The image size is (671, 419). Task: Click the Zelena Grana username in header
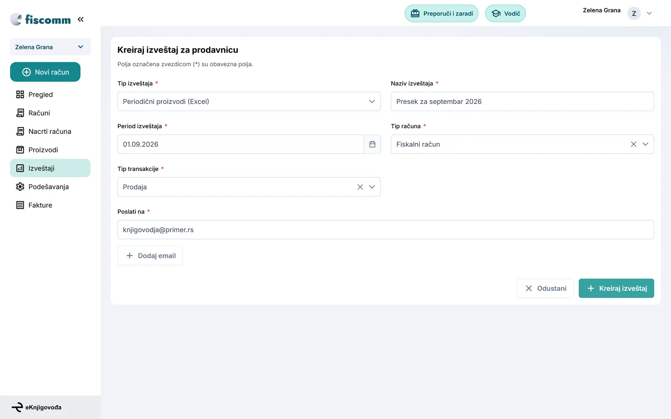click(x=601, y=10)
